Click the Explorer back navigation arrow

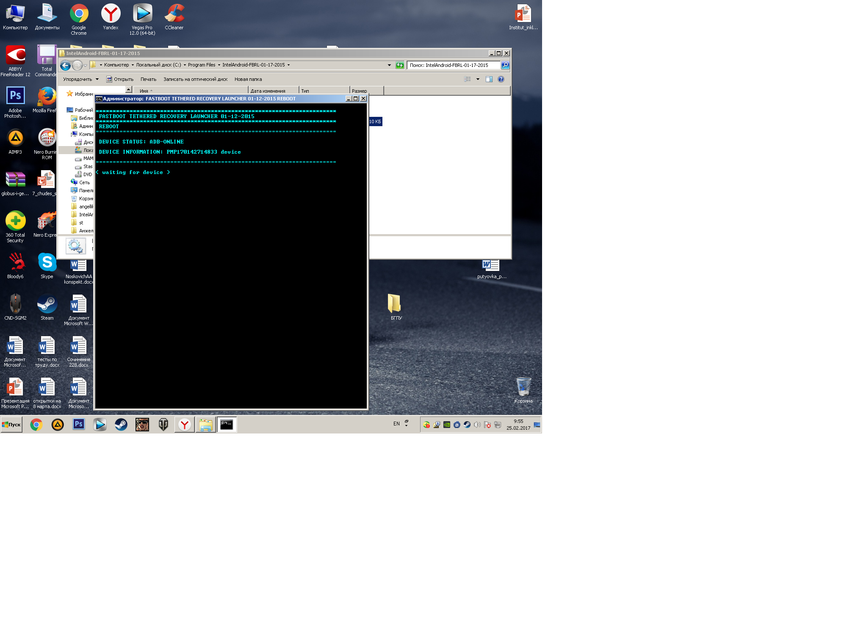[x=65, y=65]
